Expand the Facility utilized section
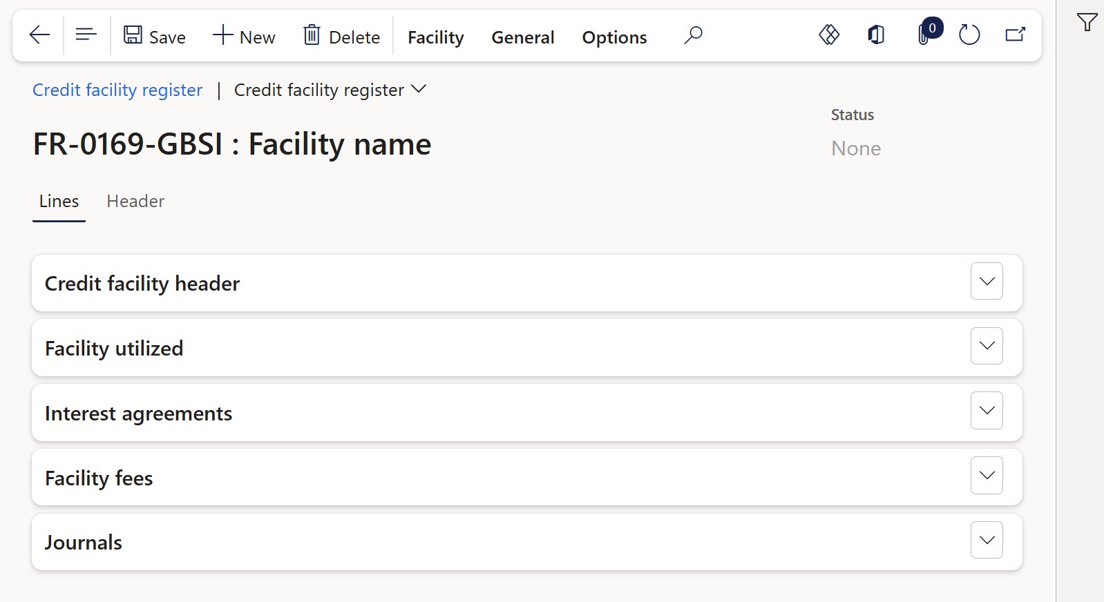Viewport: 1104px width, 602px height. pos(987,346)
